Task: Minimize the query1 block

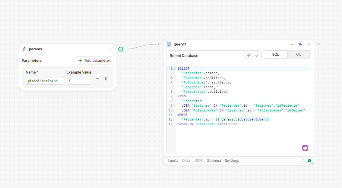Action: [292, 44]
